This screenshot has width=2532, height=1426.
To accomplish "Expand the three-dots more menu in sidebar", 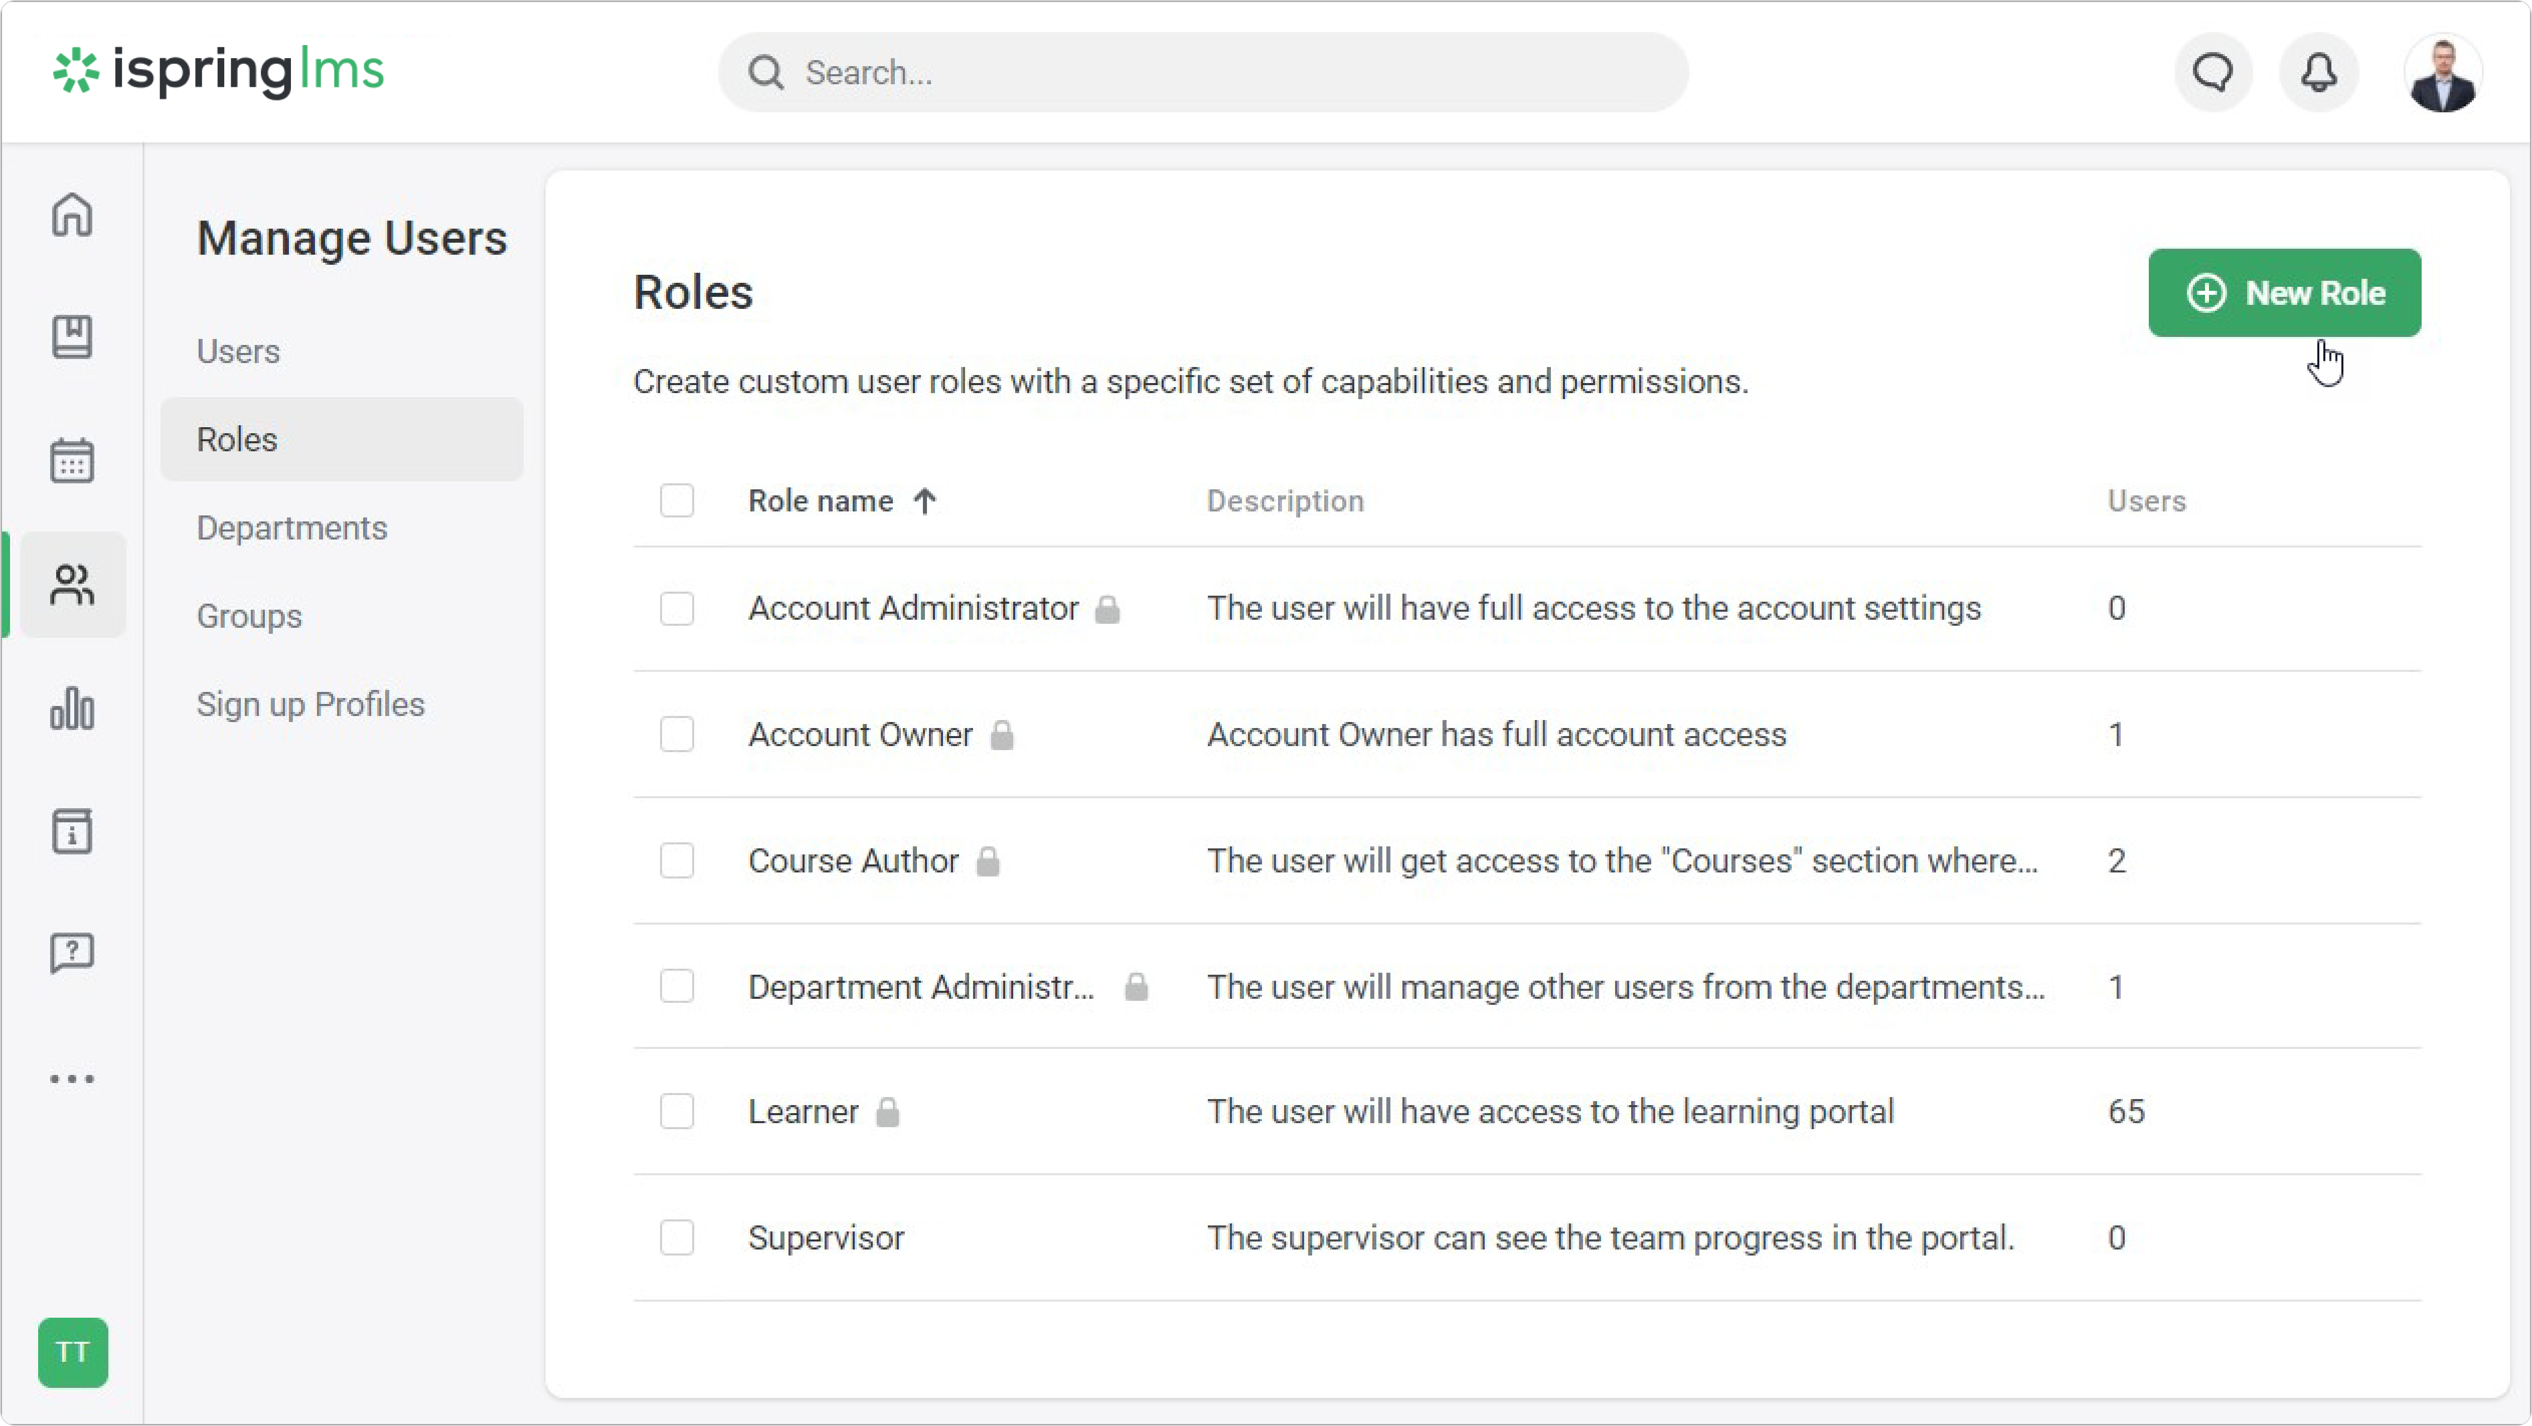I will click(72, 1078).
